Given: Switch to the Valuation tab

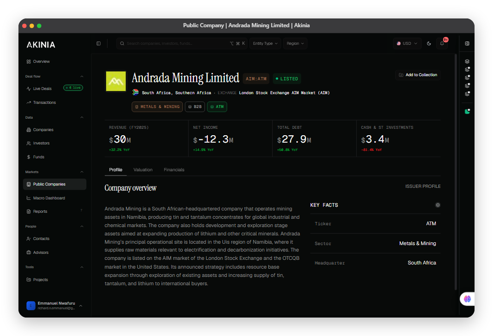Looking at the screenshot, I should [143, 170].
